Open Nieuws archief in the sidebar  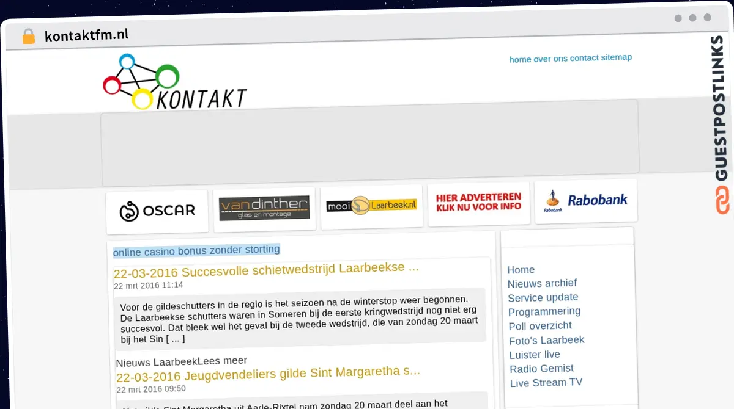click(x=542, y=283)
